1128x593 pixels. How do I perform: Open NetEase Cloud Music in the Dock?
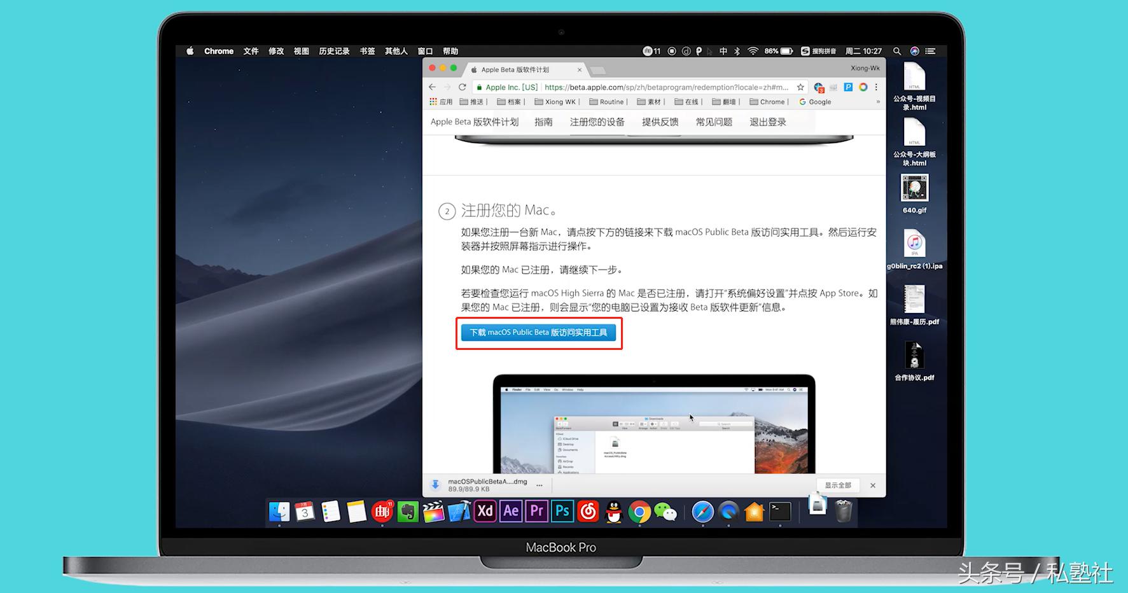pyautogui.click(x=587, y=511)
